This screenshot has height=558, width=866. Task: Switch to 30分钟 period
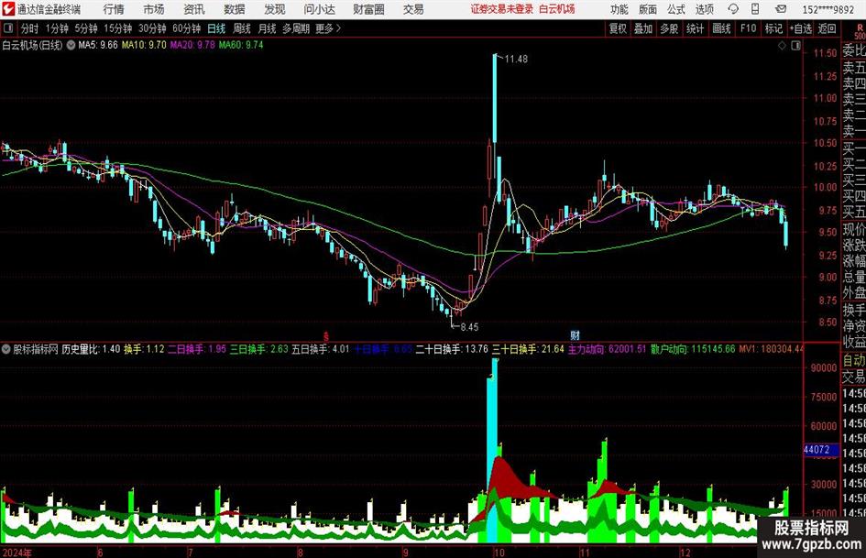pos(152,28)
